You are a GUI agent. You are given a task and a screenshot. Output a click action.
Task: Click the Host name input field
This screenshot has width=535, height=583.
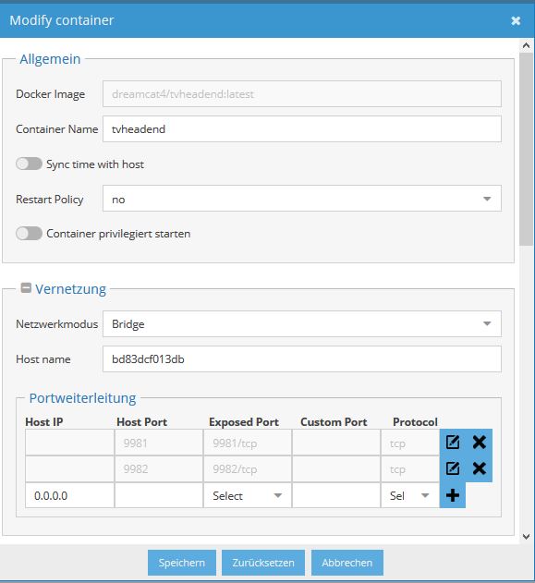302,358
